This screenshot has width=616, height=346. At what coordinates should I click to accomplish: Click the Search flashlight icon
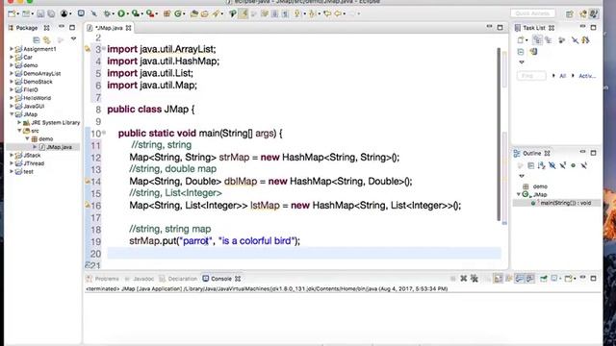(216, 13)
